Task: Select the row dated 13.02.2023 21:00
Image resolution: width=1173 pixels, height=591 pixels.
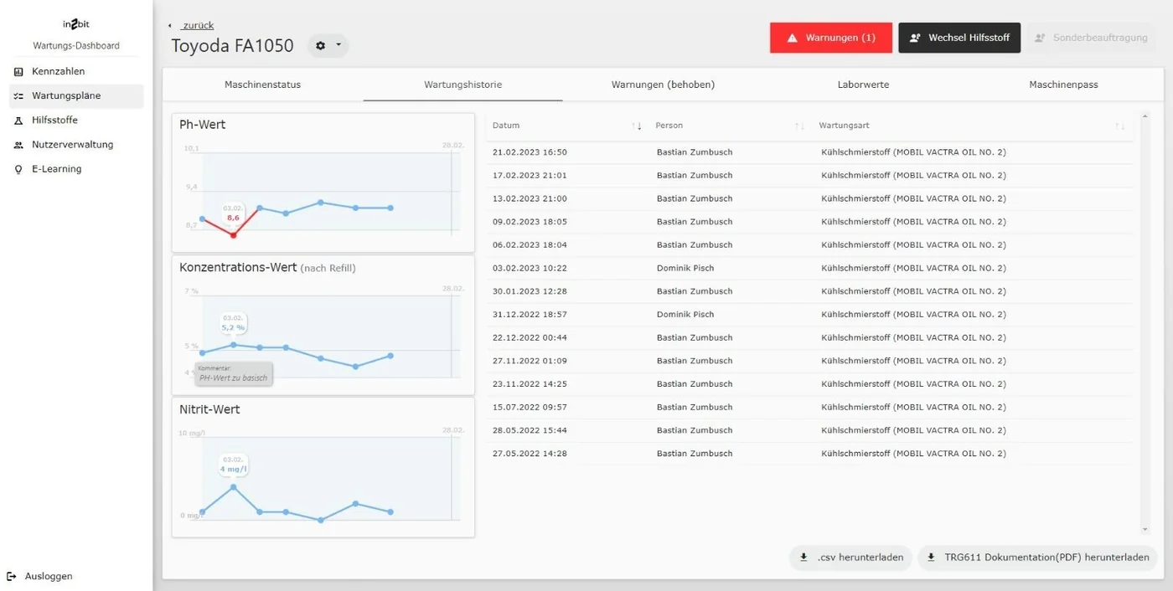Action: point(809,199)
